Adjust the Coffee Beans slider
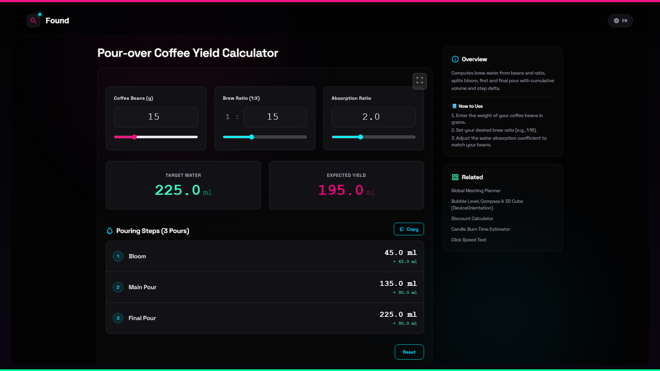660x371 pixels. click(x=156, y=137)
